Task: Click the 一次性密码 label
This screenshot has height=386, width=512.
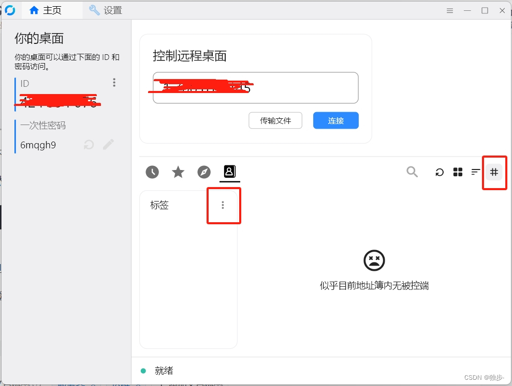Action: [43, 125]
